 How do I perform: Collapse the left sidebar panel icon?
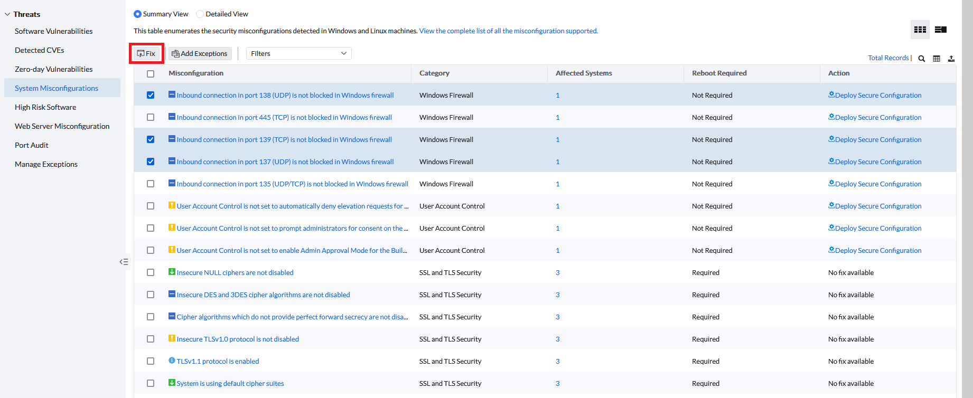(x=124, y=262)
